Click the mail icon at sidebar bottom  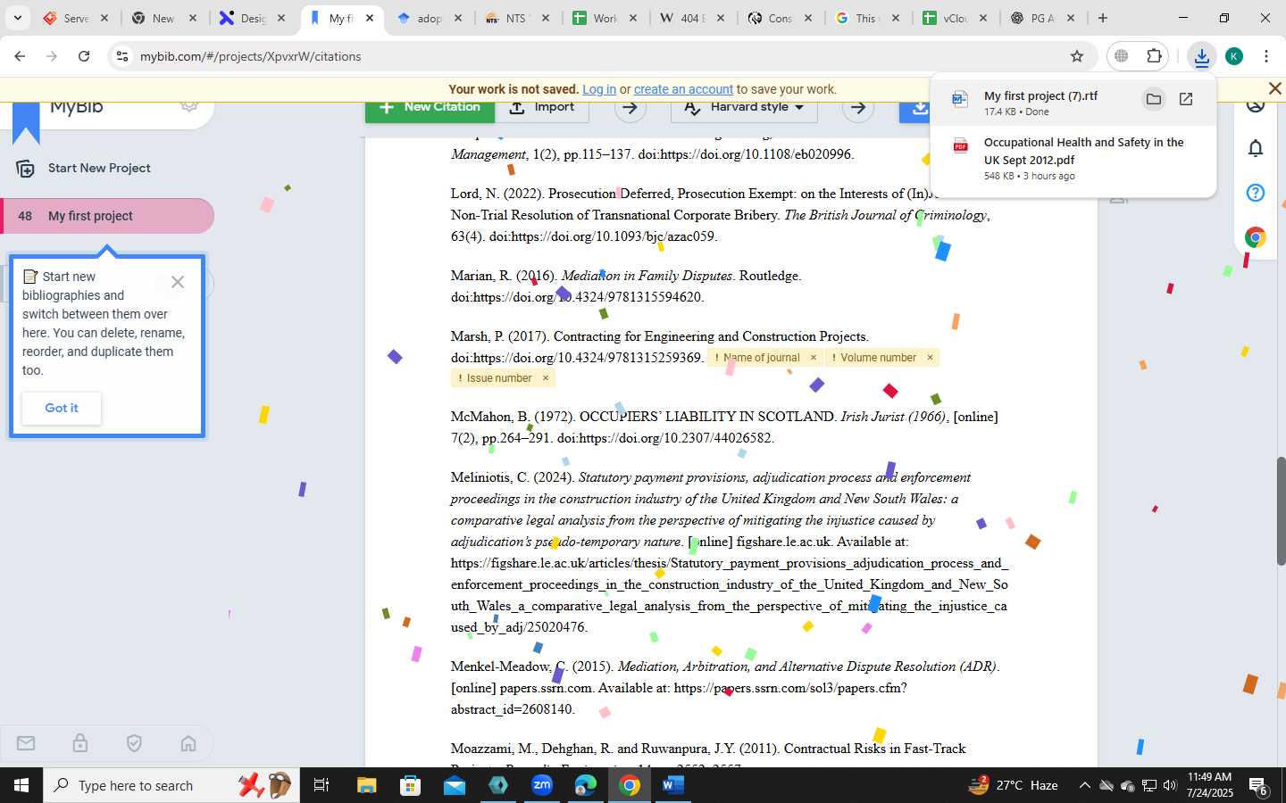[x=26, y=743]
